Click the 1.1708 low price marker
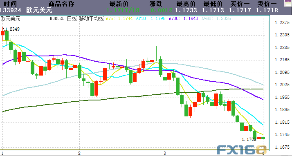 249,139
